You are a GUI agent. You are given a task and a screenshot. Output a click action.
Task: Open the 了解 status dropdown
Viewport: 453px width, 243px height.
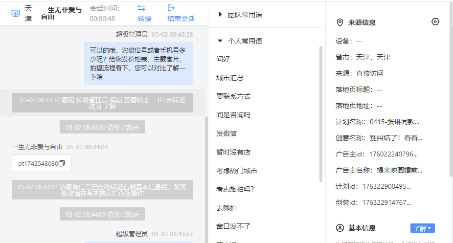pyautogui.click(x=422, y=228)
